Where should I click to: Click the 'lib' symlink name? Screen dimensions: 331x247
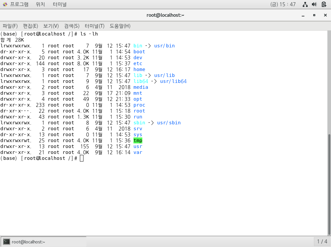click(x=138, y=75)
